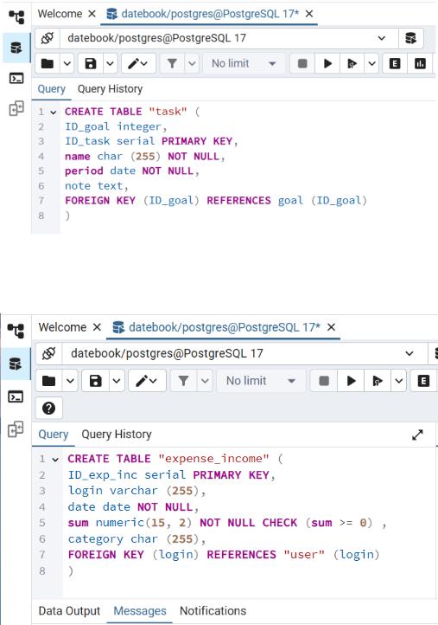Select Query Tool sidebar icon in expense_income window
The height and width of the screenshot is (625, 438).
click(16, 364)
